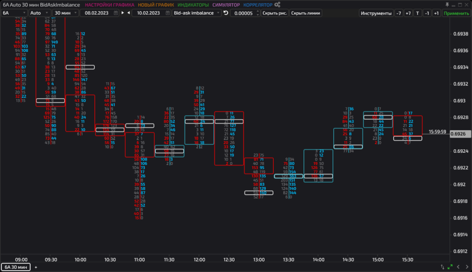Image resolution: width=472 pixels, height=272 pixels.
Task: Click the green auto-scale arrows in status bar
Action: pyautogui.click(x=449, y=267)
